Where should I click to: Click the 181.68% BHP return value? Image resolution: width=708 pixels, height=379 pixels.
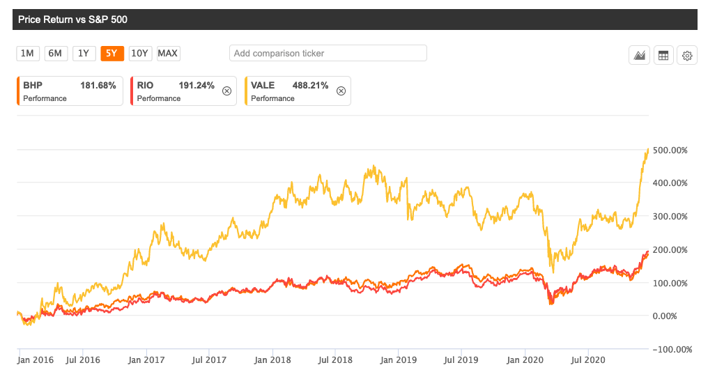click(x=98, y=85)
